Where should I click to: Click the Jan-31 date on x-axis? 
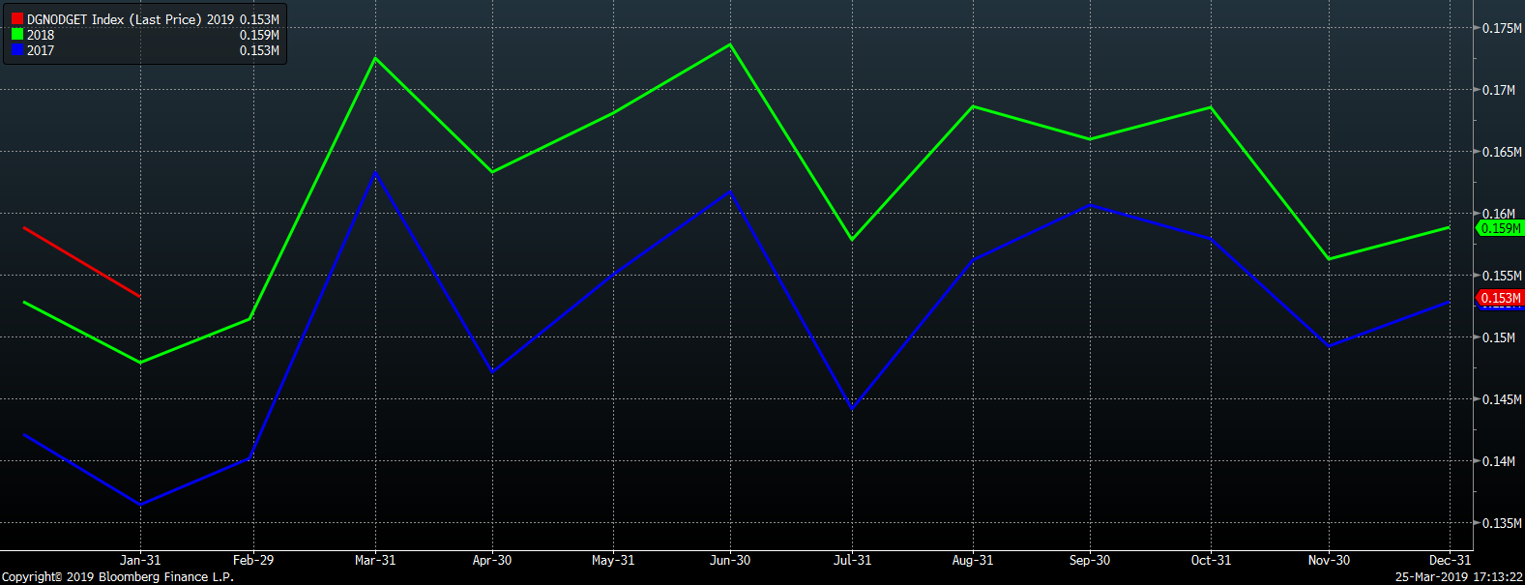coord(140,560)
